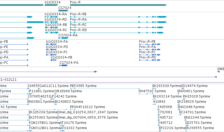
Task: Click EST EK105209.5prime
Action: click(x=43, y=112)
